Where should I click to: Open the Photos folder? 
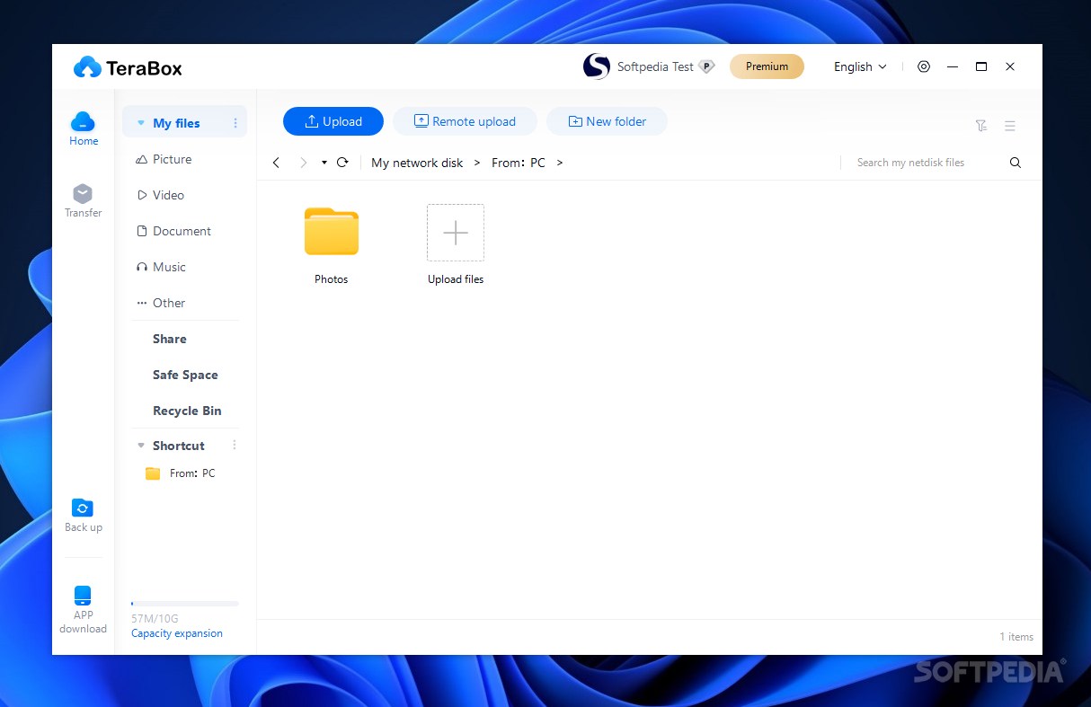point(332,232)
